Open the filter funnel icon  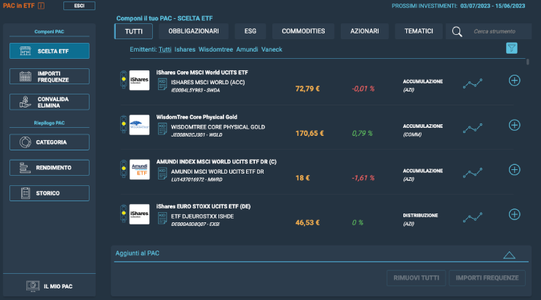click(x=511, y=48)
